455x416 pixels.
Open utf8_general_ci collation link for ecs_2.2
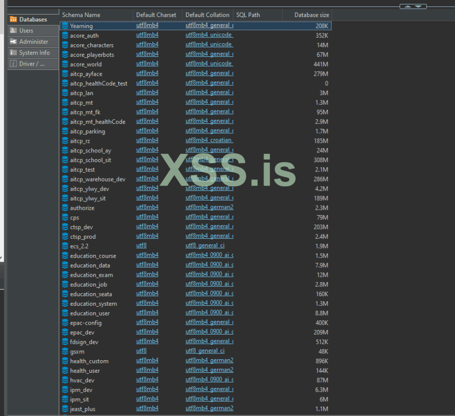click(204, 246)
